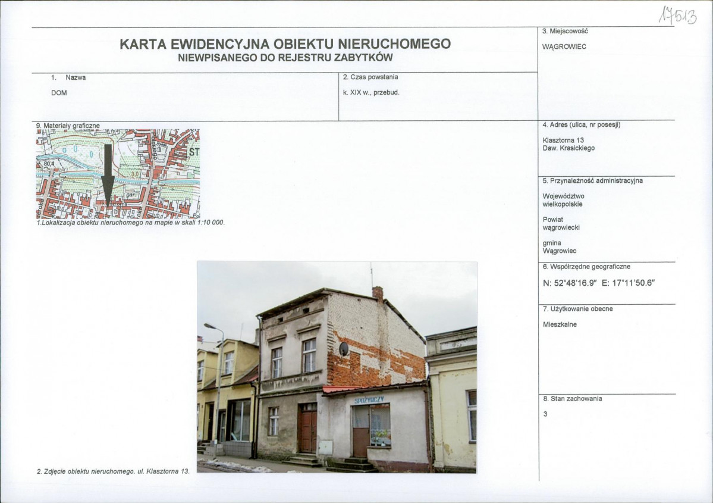Click the word 'Województwo'
This screenshot has height=503, width=713.
coord(563,196)
